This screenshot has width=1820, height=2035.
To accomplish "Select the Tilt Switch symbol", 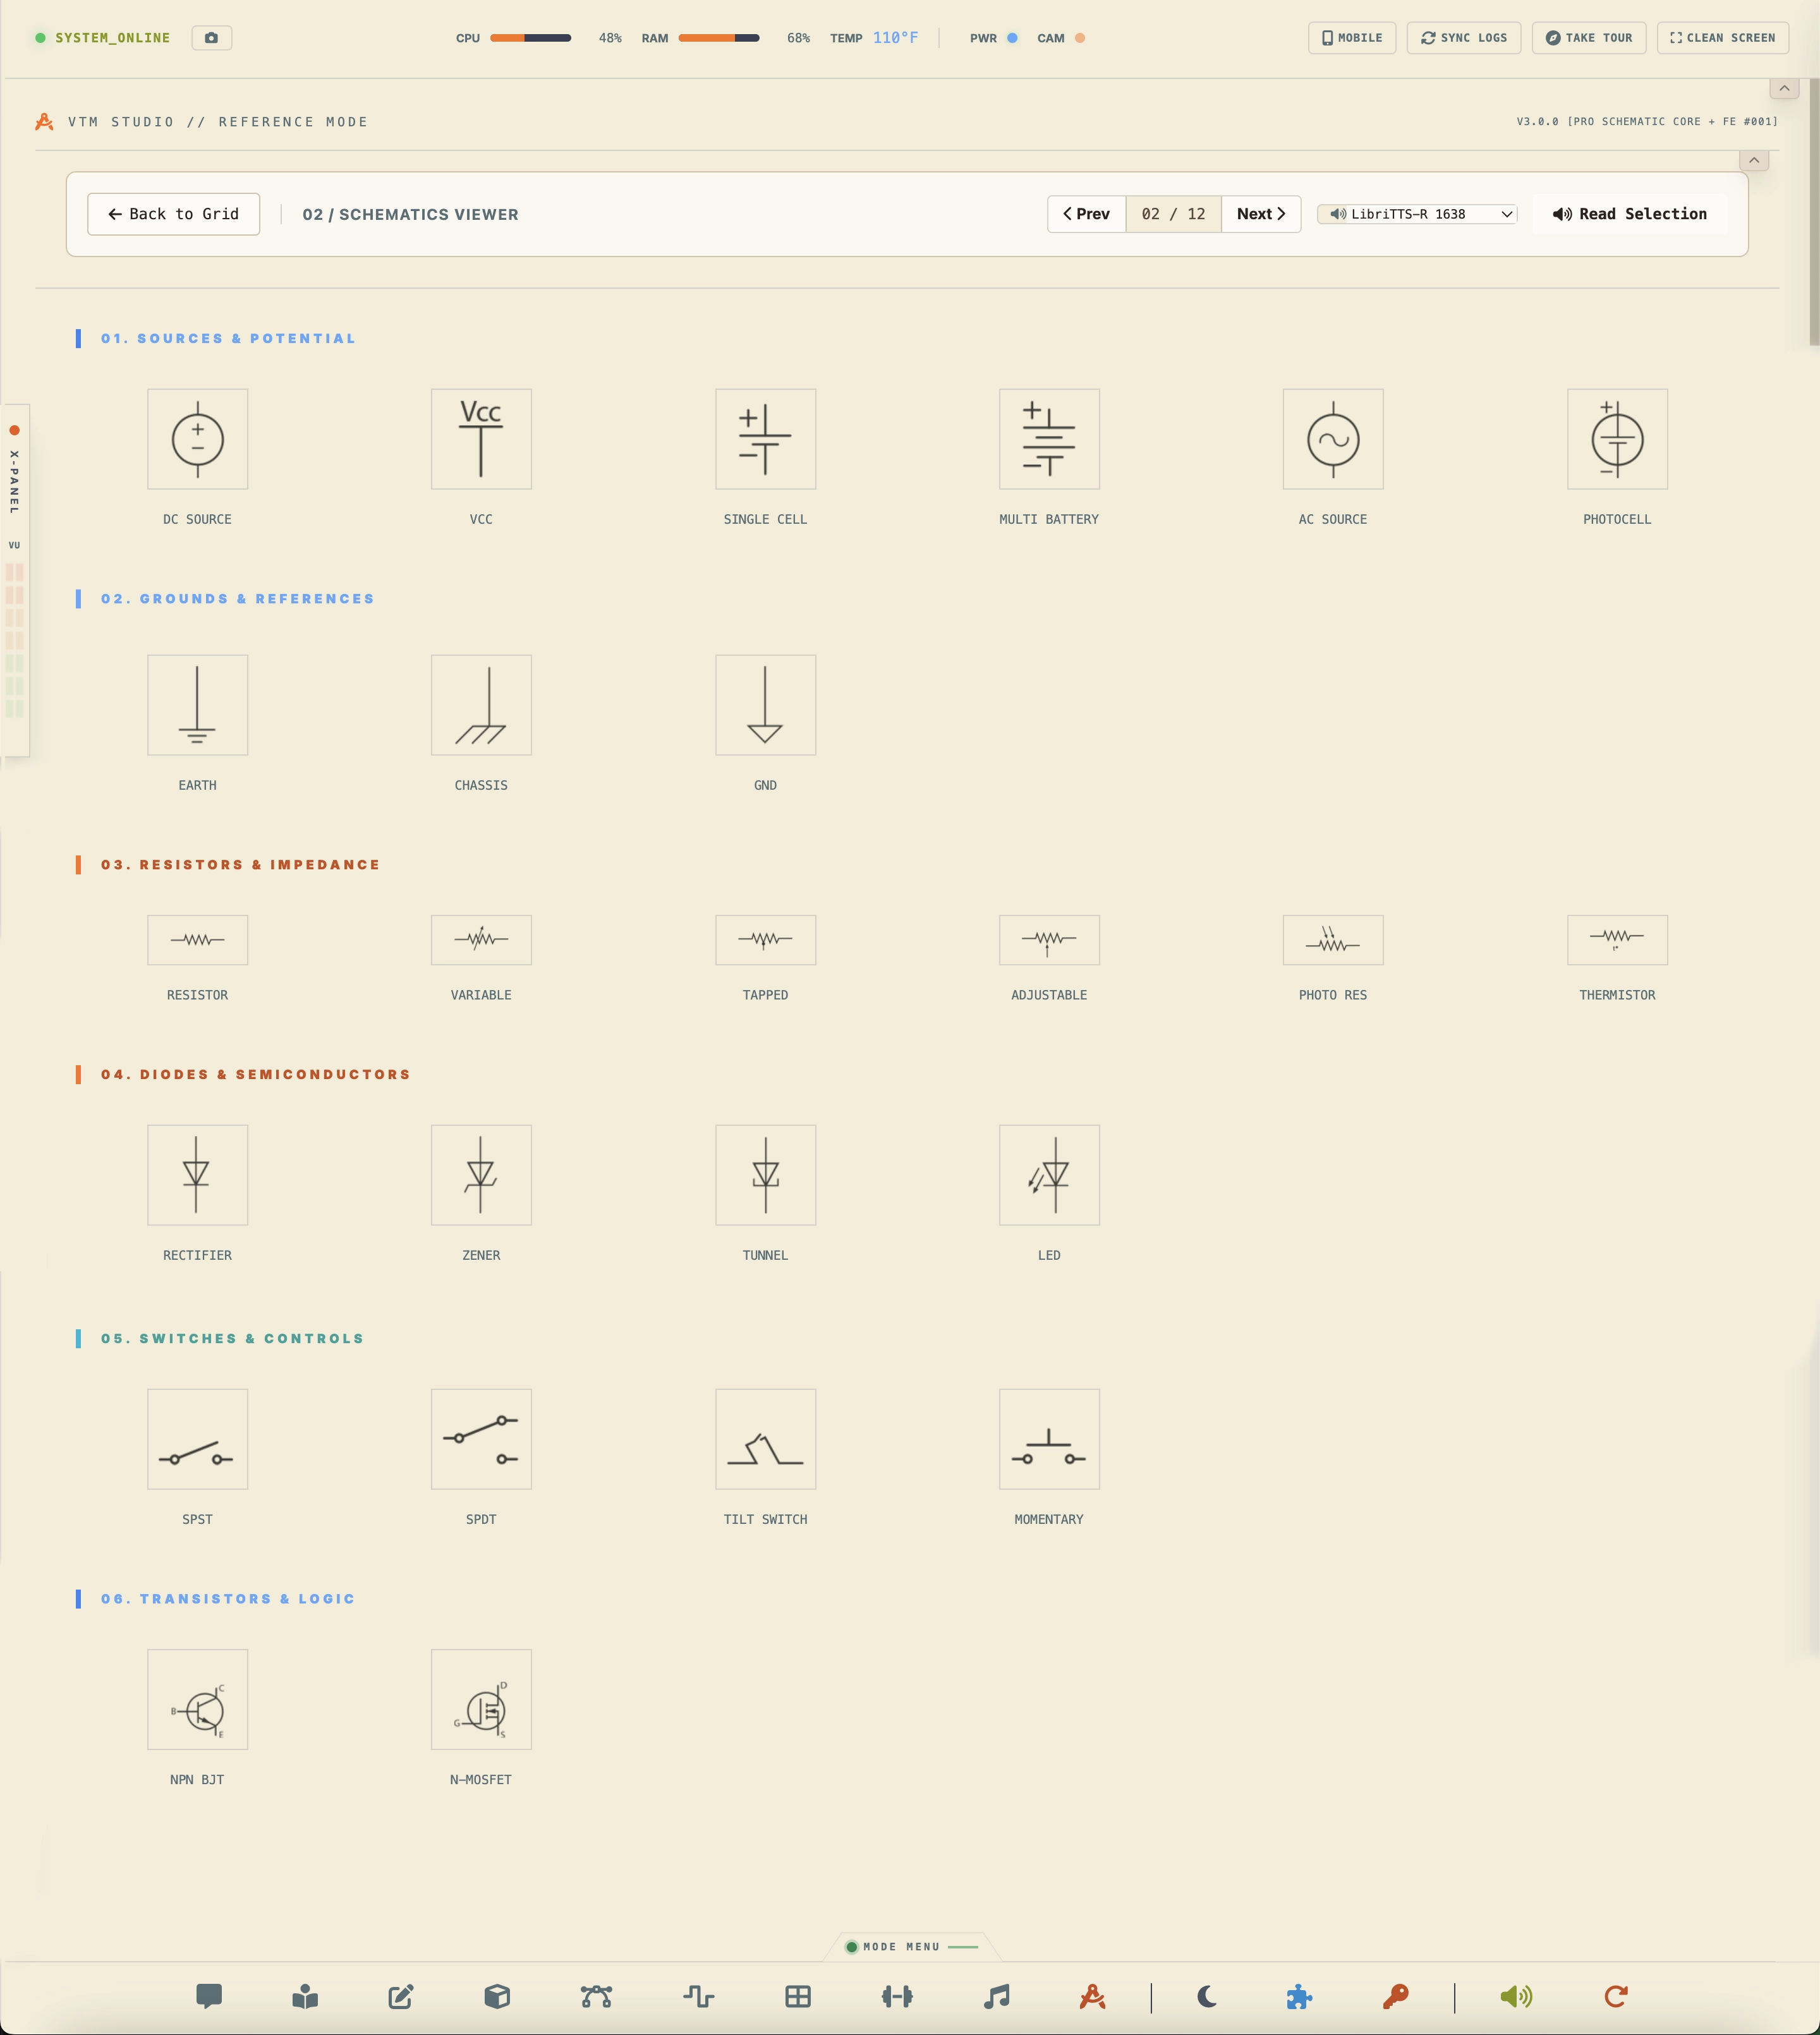I will (x=765, y=1439).
